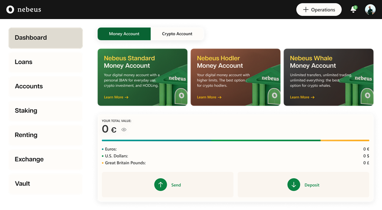Open Vault in the sidebar
Screen dimensions: 382x210
point(46,184)
